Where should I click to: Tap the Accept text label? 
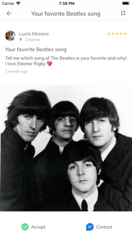[38, 227]
